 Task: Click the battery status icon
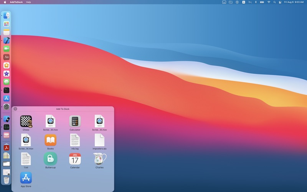click(x=262, y=2)
